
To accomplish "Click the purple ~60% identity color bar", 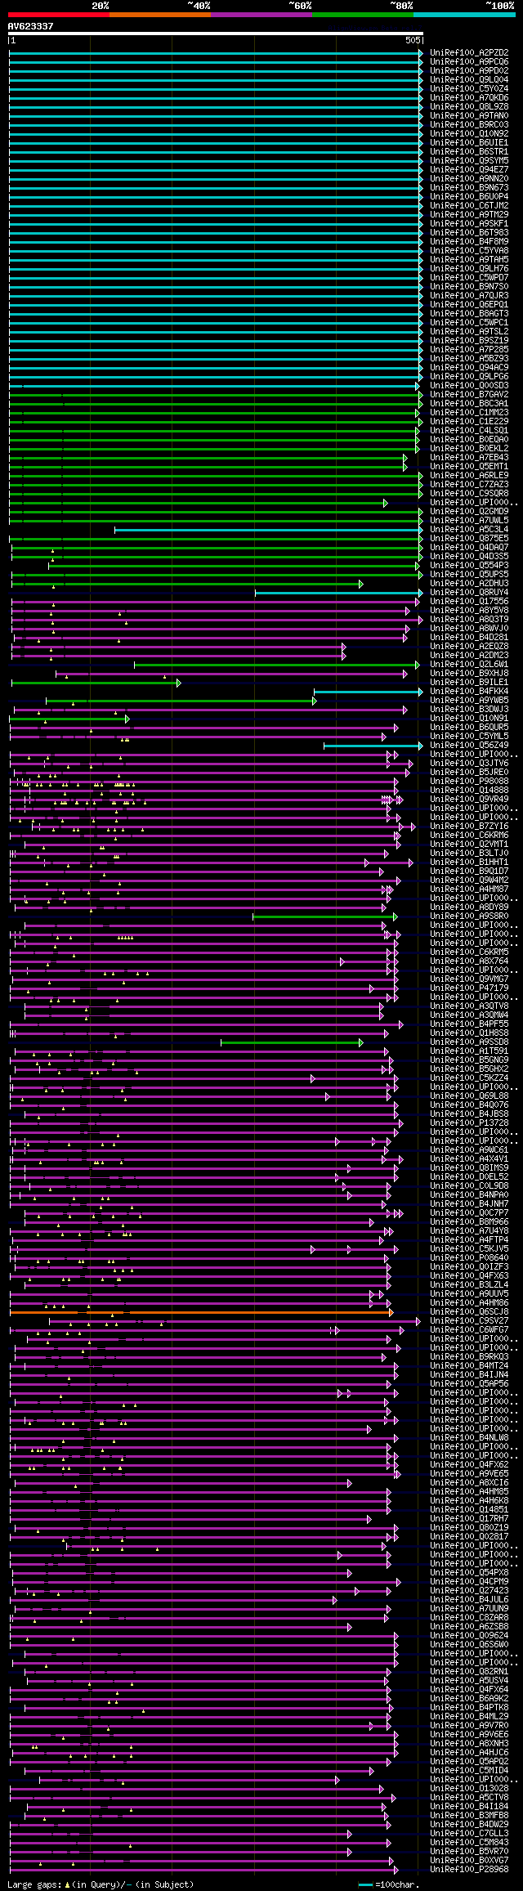I will tap(261, 15).
